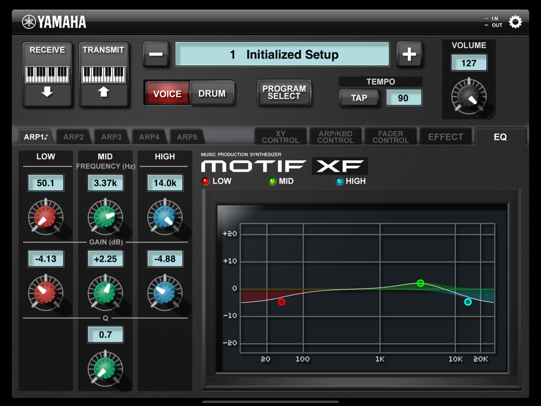Click the minus button for previous setup
Screen dimensions: 541x406
[x=156, y=54]
